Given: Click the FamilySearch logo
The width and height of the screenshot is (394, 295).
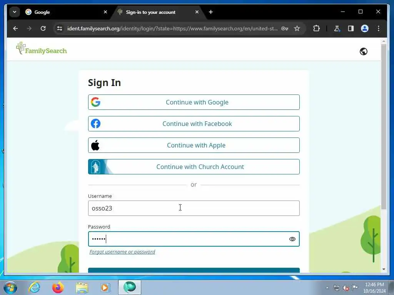Looking at the screenshot, I should point(42,48).
